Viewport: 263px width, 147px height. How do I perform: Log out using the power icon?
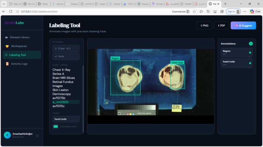point(38,135)
